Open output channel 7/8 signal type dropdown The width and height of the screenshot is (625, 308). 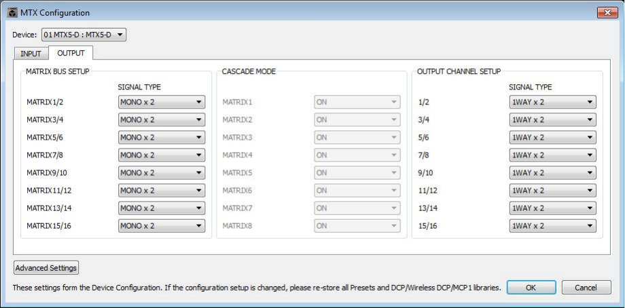[x=553, y=155]
